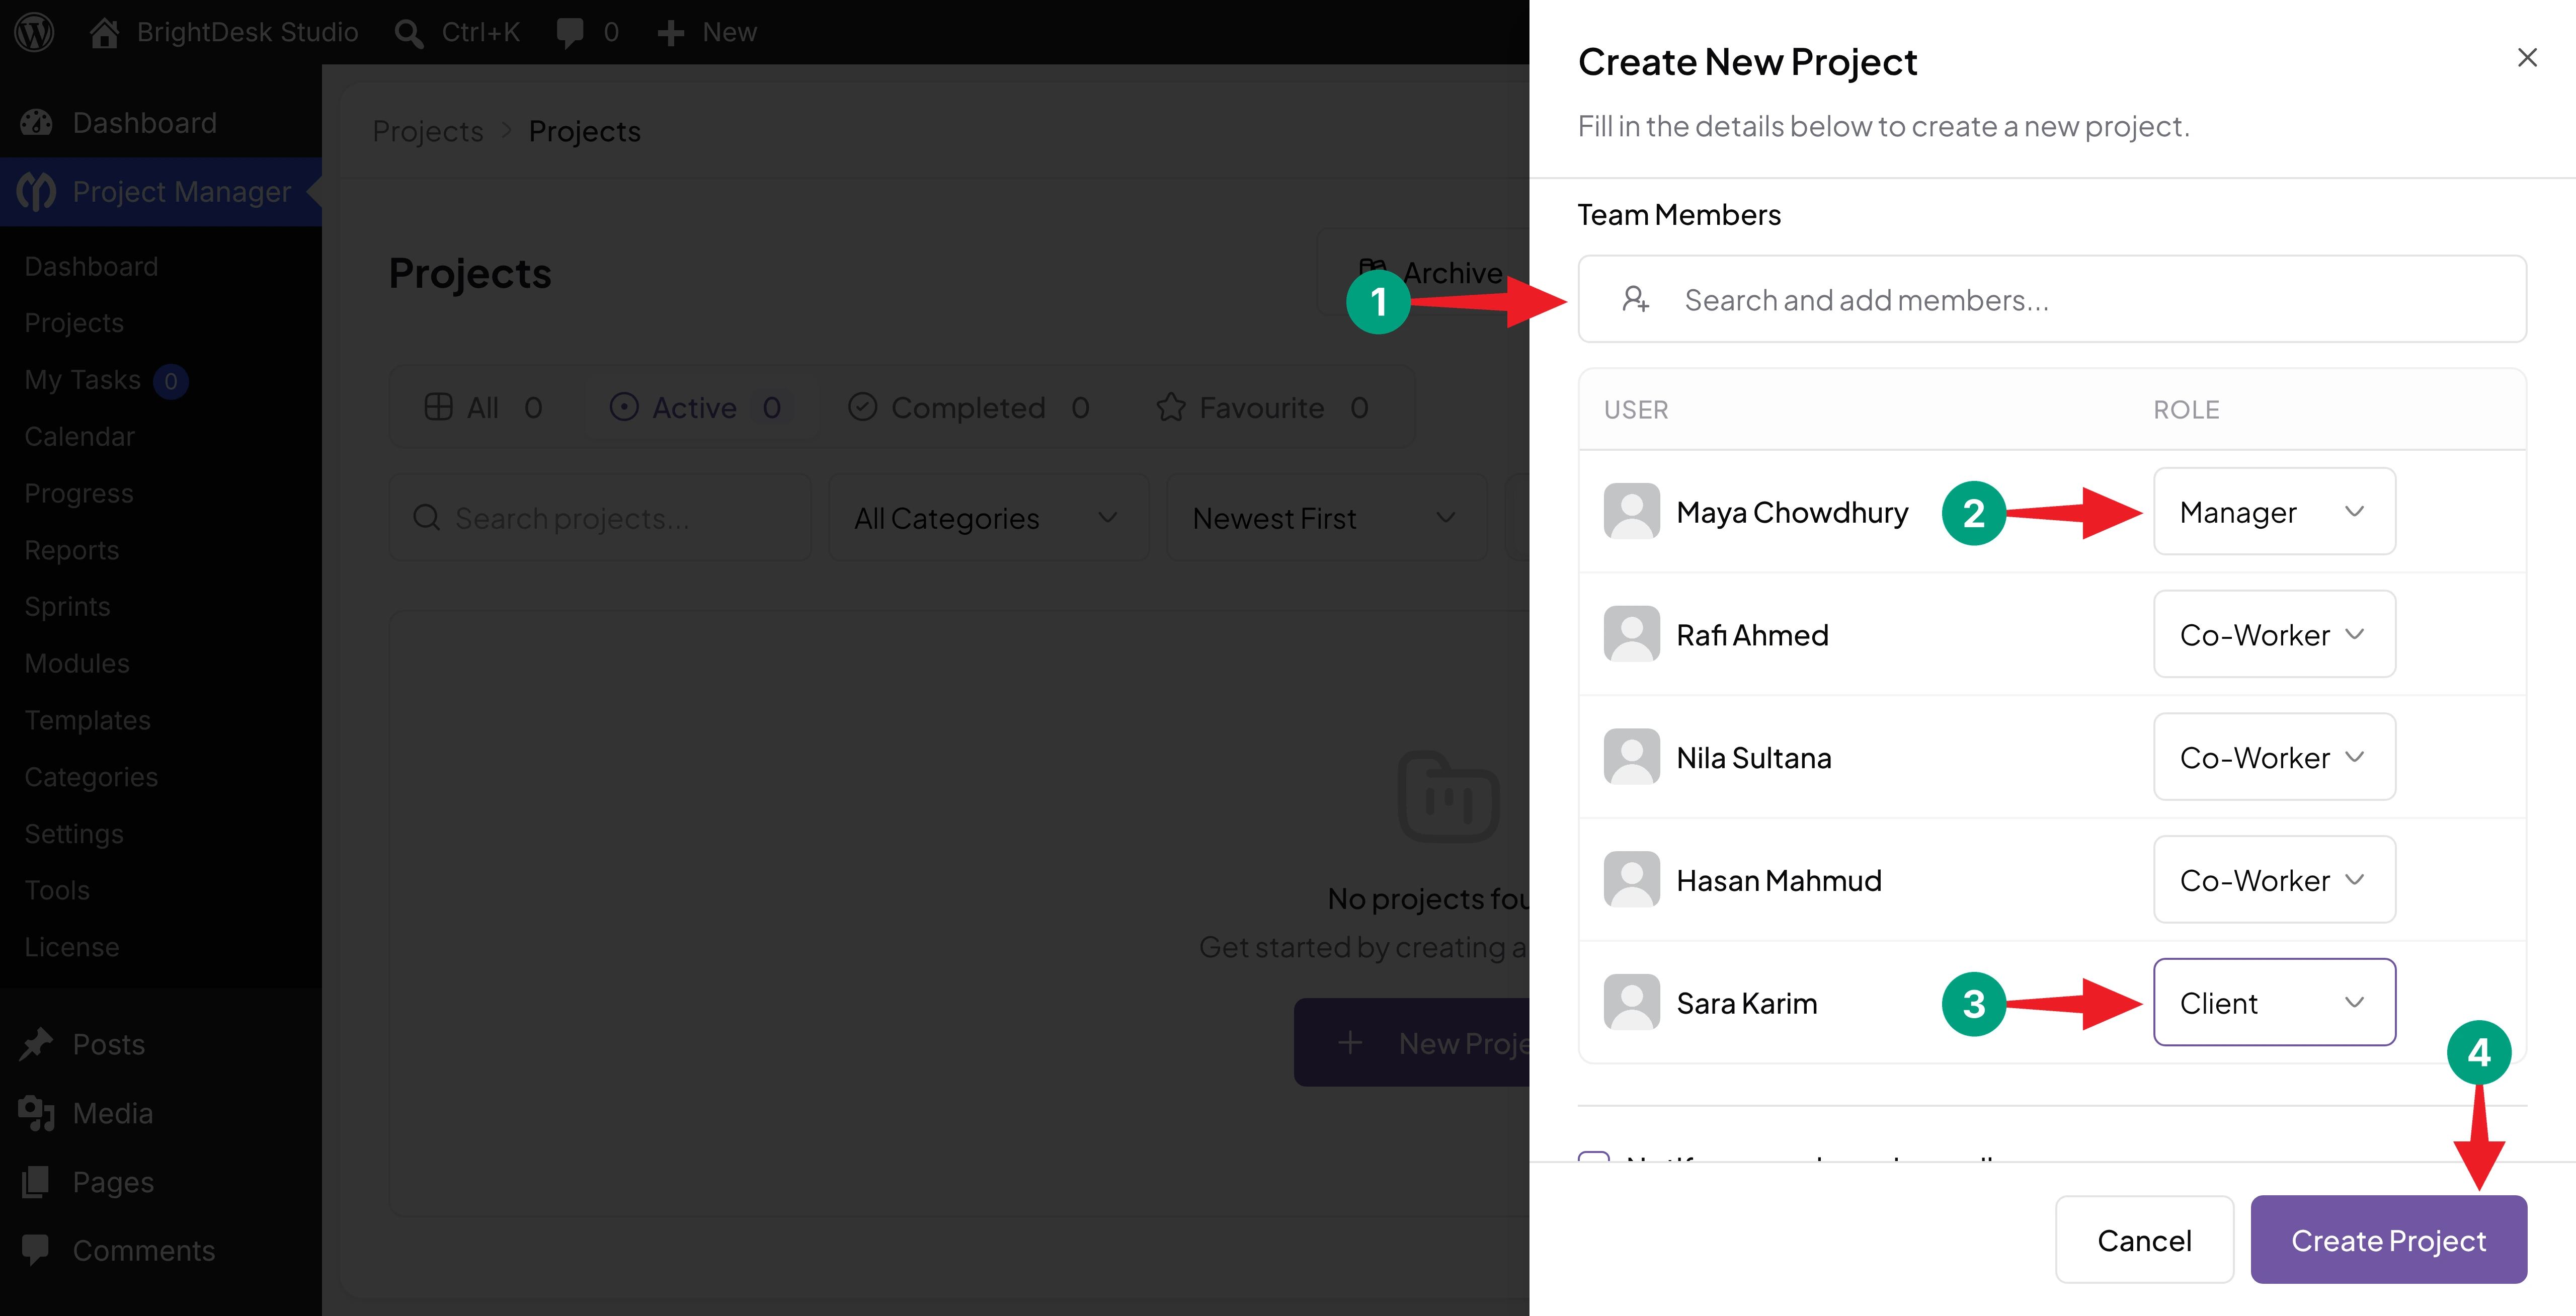Open Projects submenu item in sidebar
This screenshot has width=2576, height=1316.
[x=74, y=323]
